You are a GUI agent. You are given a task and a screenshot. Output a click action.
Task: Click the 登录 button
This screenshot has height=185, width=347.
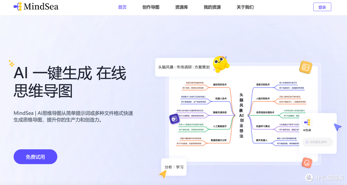(322, 7)
